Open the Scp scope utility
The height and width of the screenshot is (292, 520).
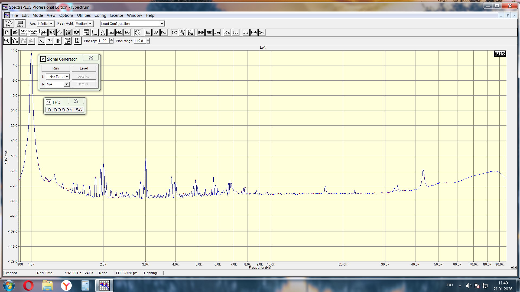pos(262,32)
